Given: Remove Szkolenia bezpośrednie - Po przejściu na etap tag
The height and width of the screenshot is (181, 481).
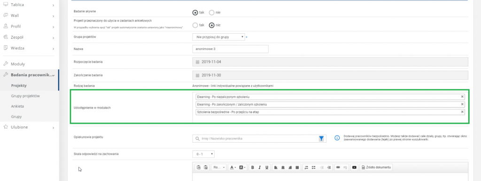Looking at the screenshot, I should 462,112.
